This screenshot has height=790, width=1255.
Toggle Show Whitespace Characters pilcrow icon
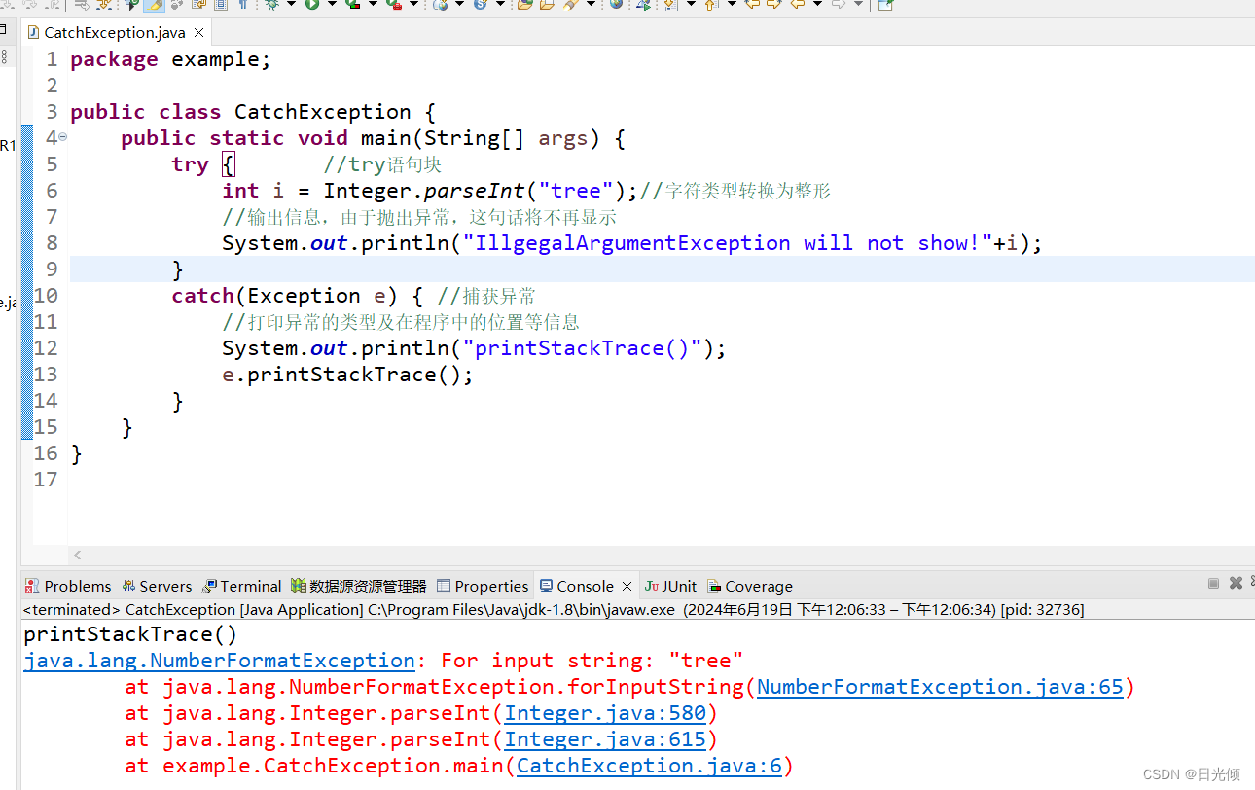click(x=241, y=5)
